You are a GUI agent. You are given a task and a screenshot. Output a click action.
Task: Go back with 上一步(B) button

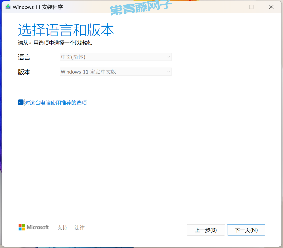pyautogui.click(x=206, y=230)
